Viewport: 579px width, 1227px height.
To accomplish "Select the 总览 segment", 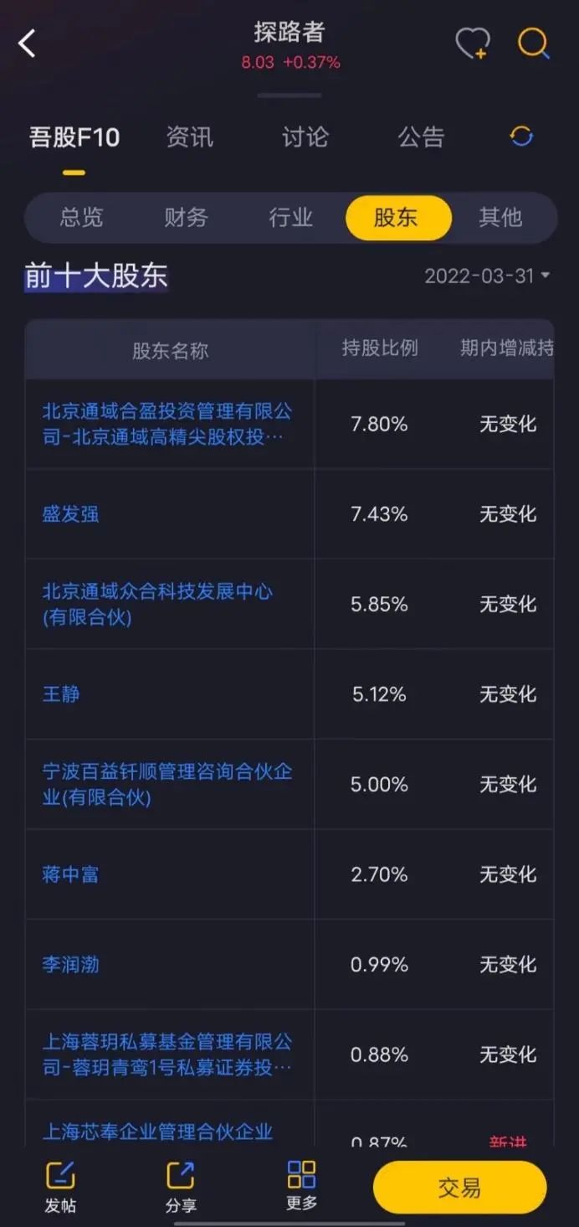I will click(81, 218).
